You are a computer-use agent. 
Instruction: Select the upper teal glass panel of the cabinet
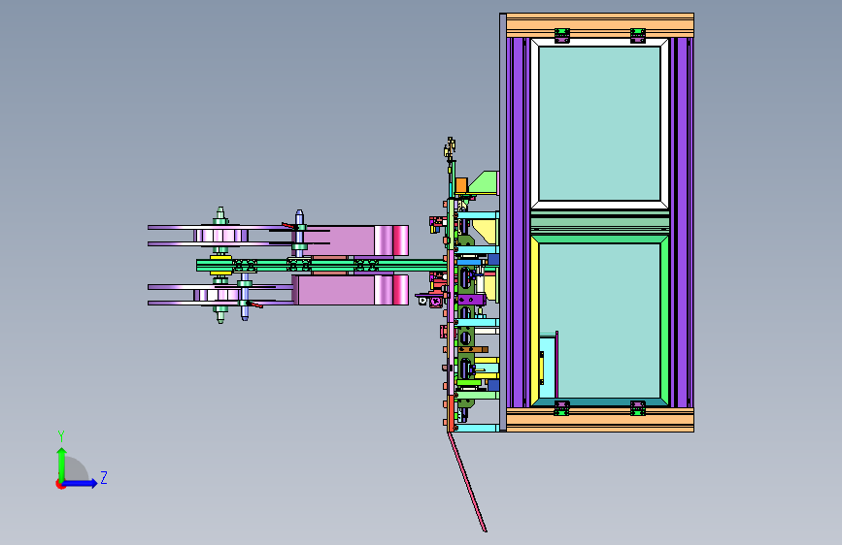(x=599, y=124)
